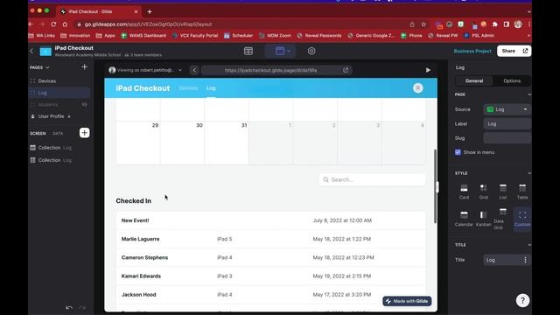Bookmark this page with the star icon
The width and height of the screenshot is (560, 315).
pyautogui.click(x=423, y=24)
